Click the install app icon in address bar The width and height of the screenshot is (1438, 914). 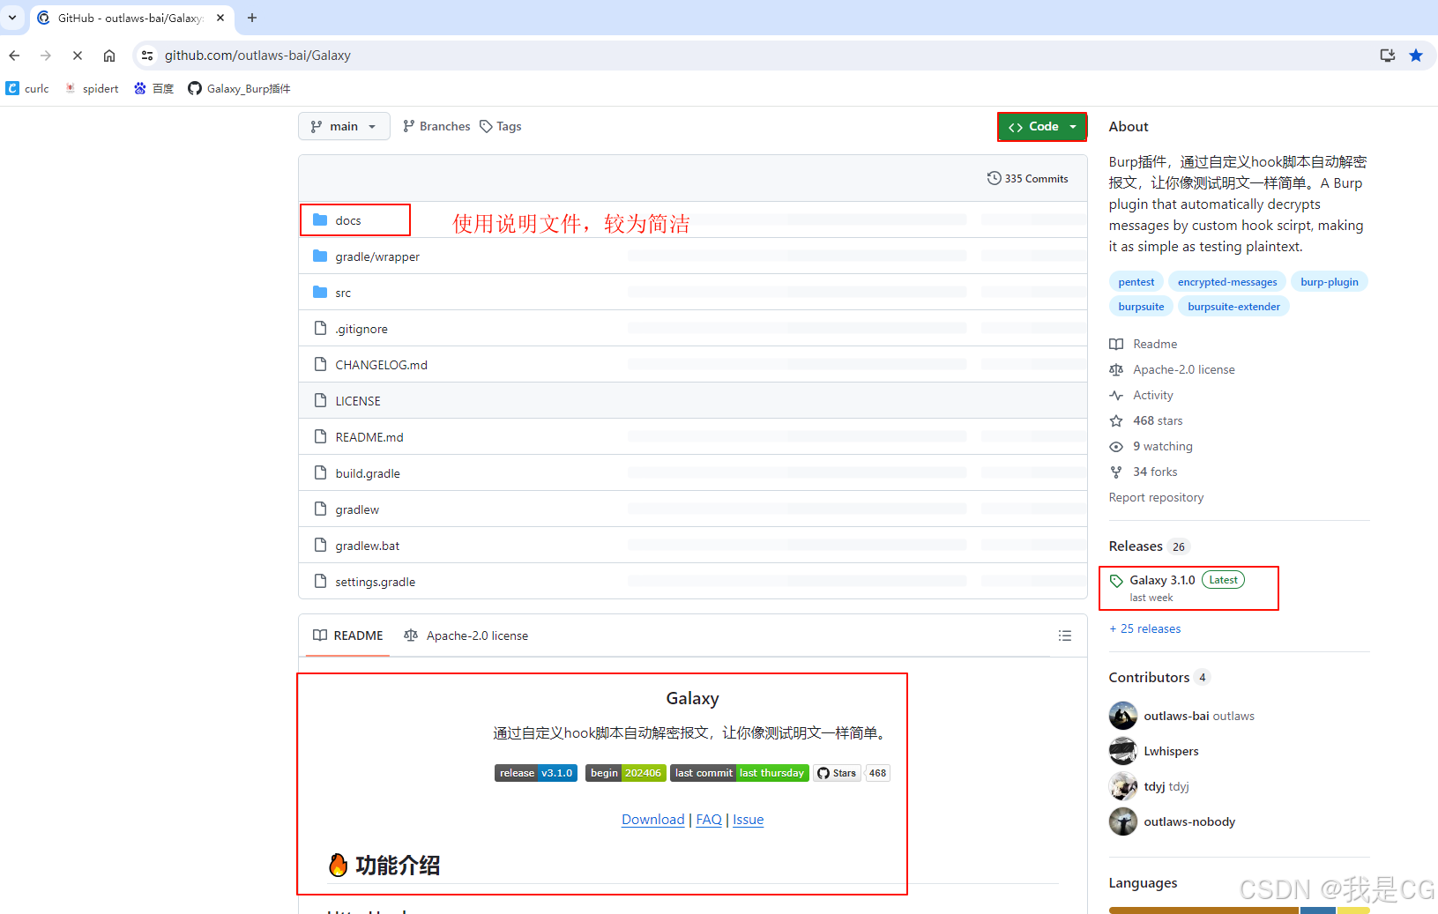[1388, 56]
